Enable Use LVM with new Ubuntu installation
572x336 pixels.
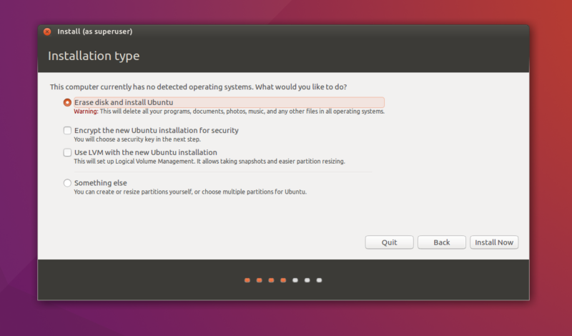tap(67, 152)
